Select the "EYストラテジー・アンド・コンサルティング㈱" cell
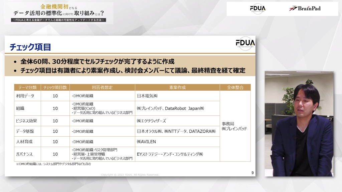Image resolution: width=342 pixels, height=192 pixels. click(x=177, y=154)
